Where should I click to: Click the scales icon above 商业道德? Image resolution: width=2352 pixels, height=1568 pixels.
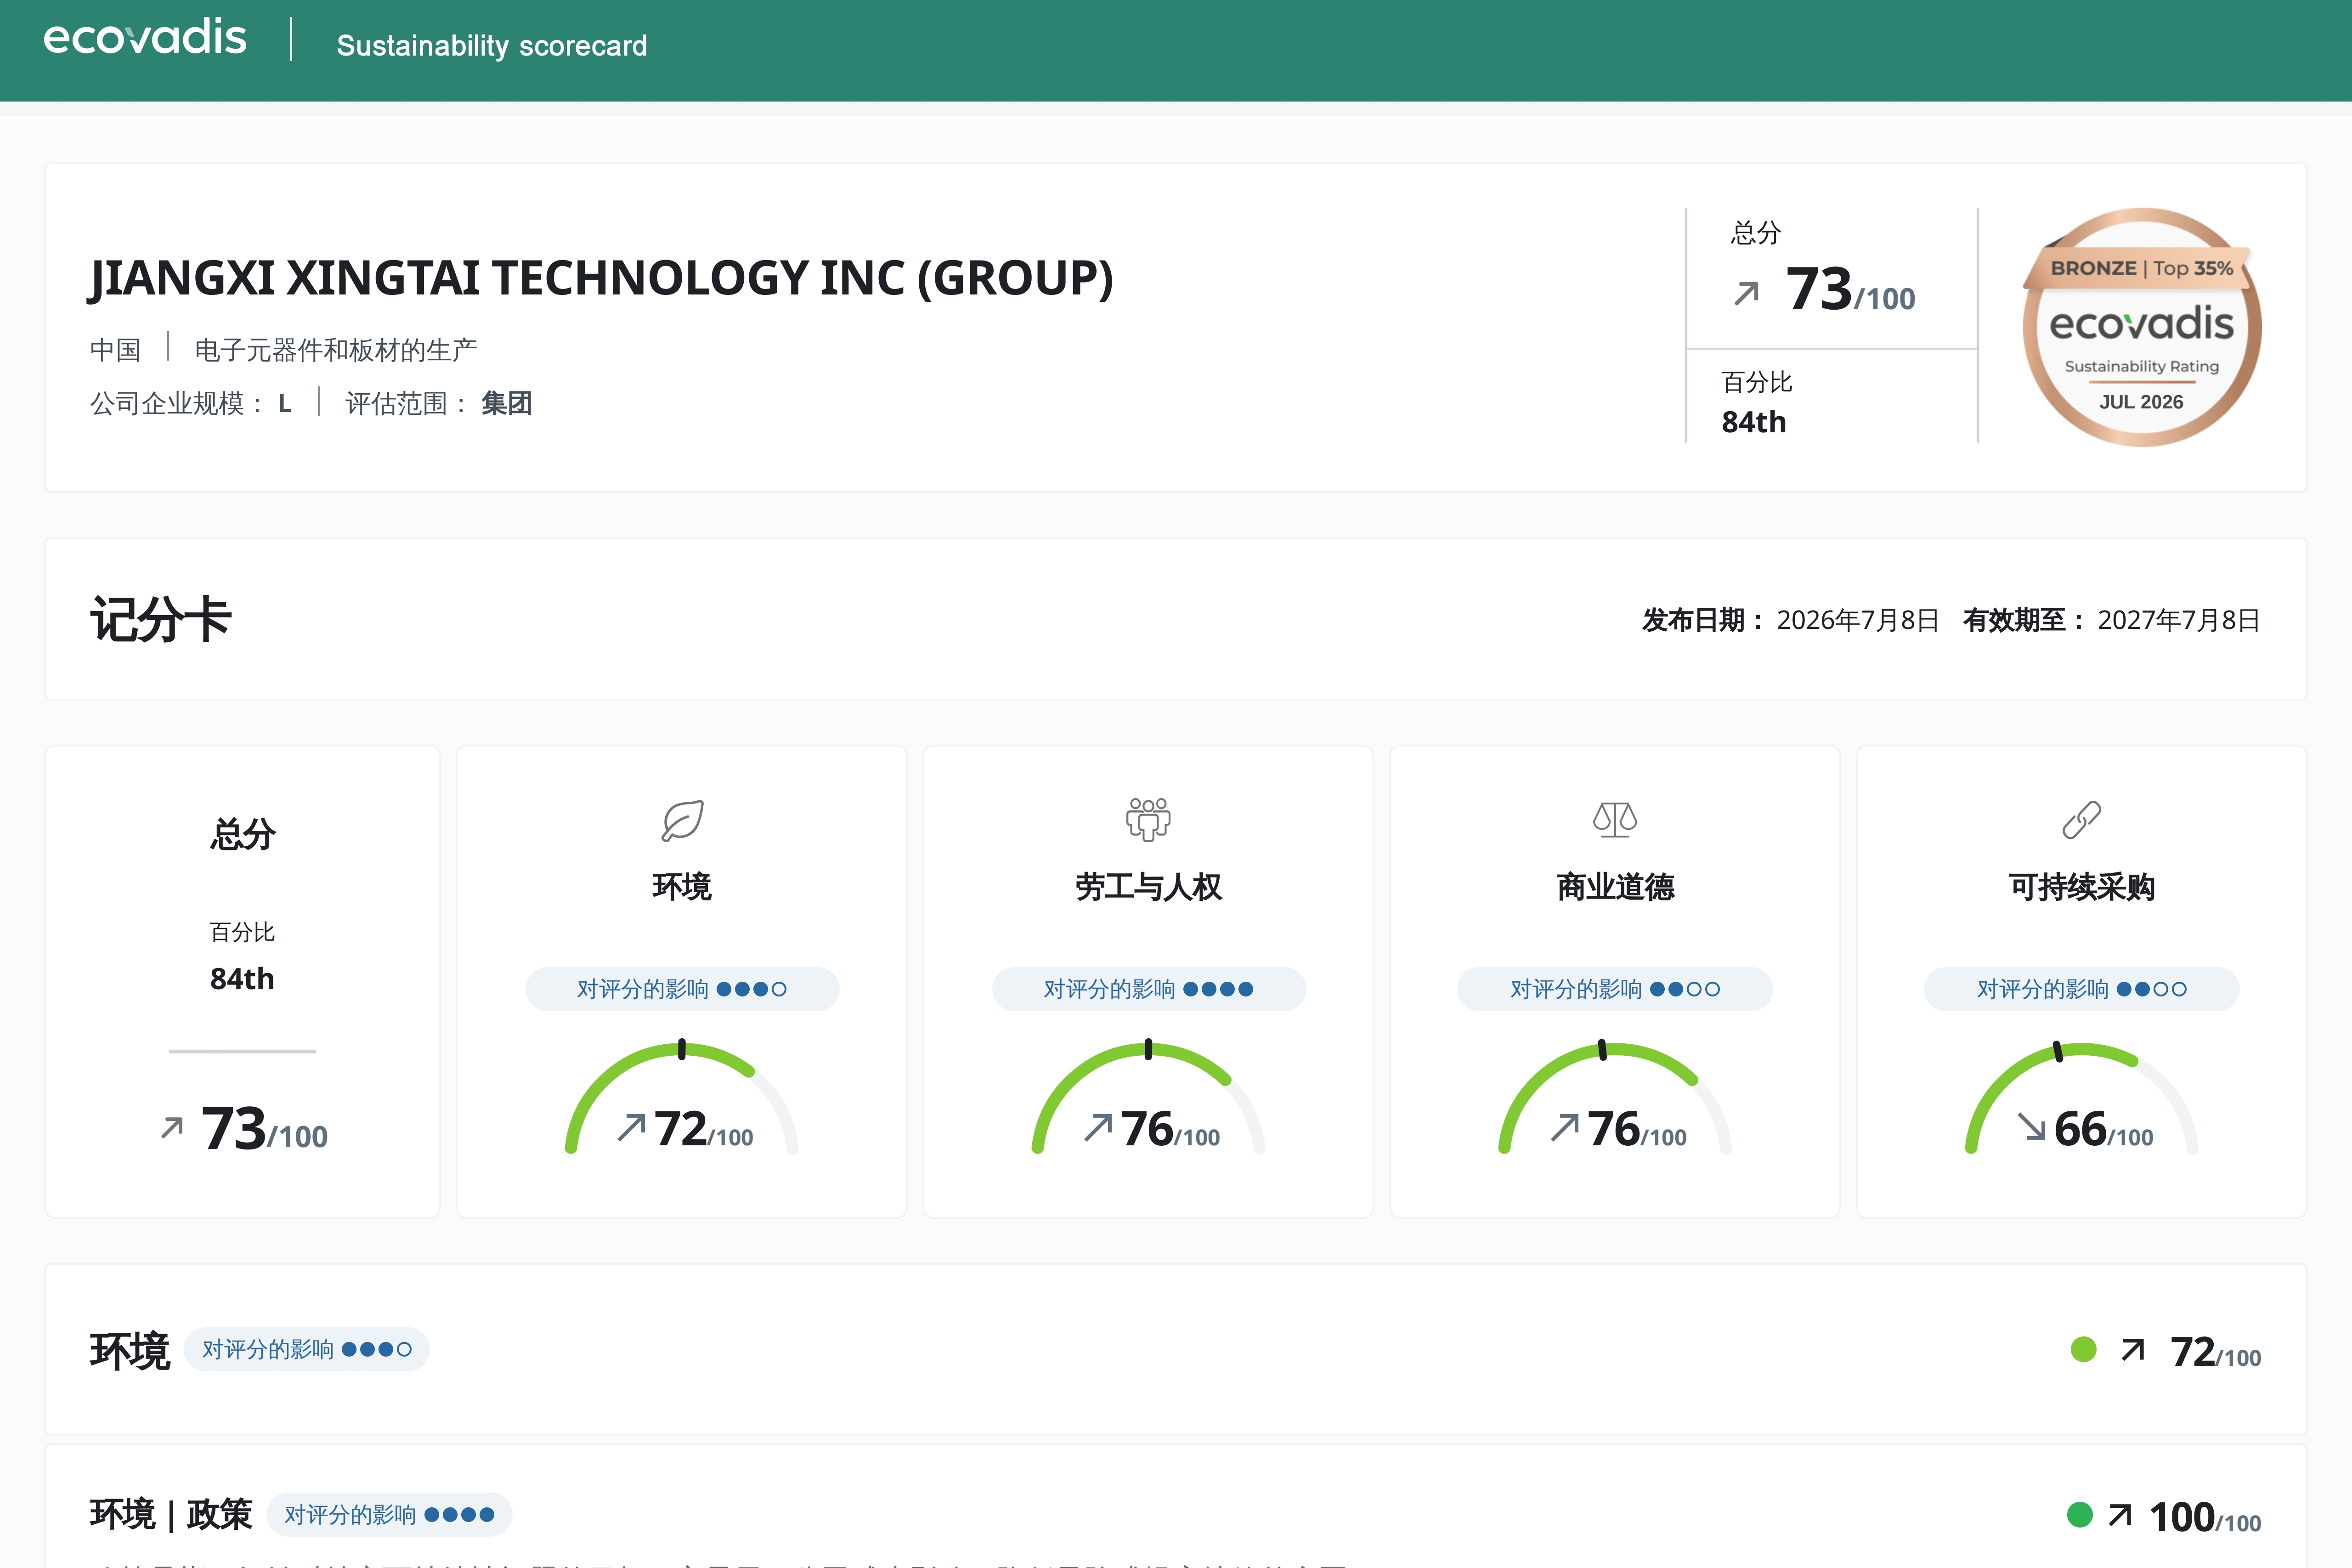(x=1615, y=820)
